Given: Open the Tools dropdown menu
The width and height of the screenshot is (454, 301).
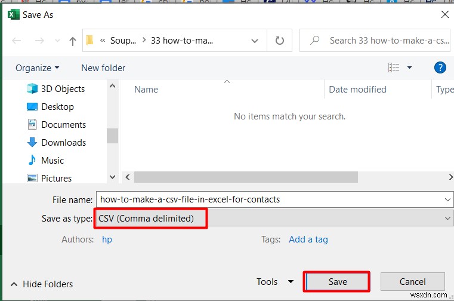Looking at the screenshot, I should (274, 281).
